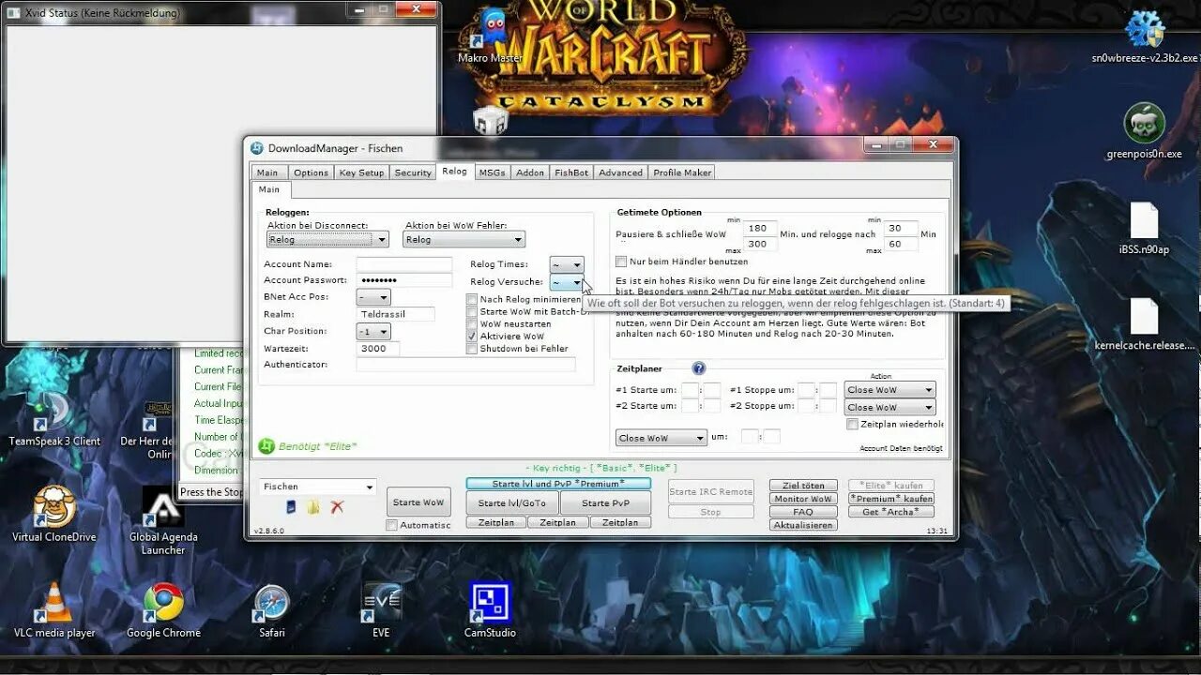Viewport: 1201px width, 675px height.
Task: Launch Safari desktop shortcut
Action: pyautogui.click(x=272, y=610)
